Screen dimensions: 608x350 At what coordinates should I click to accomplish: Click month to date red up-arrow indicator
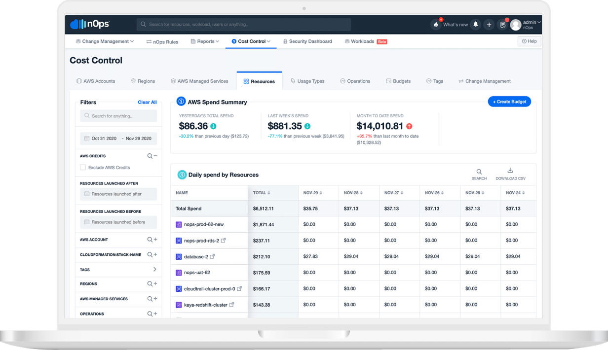pos(409,126)
